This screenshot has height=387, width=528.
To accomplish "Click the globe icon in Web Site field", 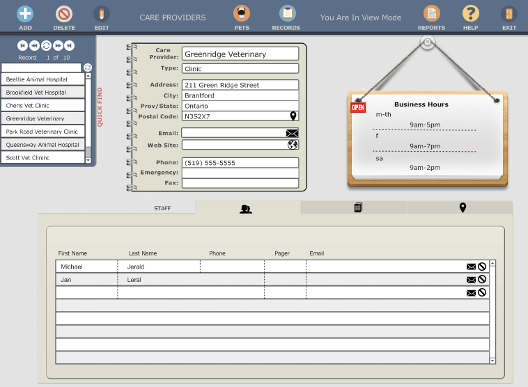I will click(293, 145).
